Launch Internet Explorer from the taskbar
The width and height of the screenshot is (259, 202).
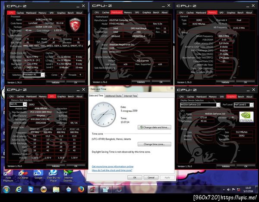coord(19,190)
